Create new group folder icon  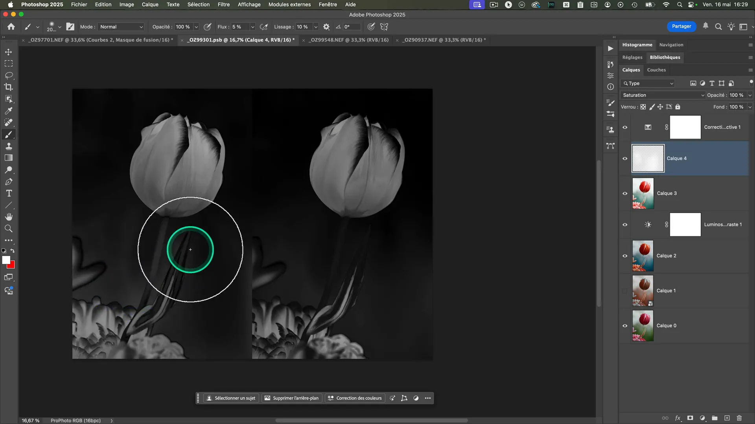coord(714,418)
